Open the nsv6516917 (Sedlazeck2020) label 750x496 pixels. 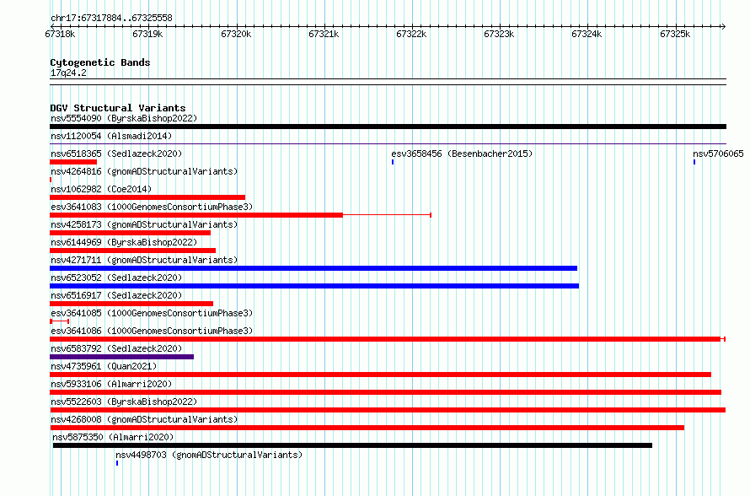tap(116, 295)
